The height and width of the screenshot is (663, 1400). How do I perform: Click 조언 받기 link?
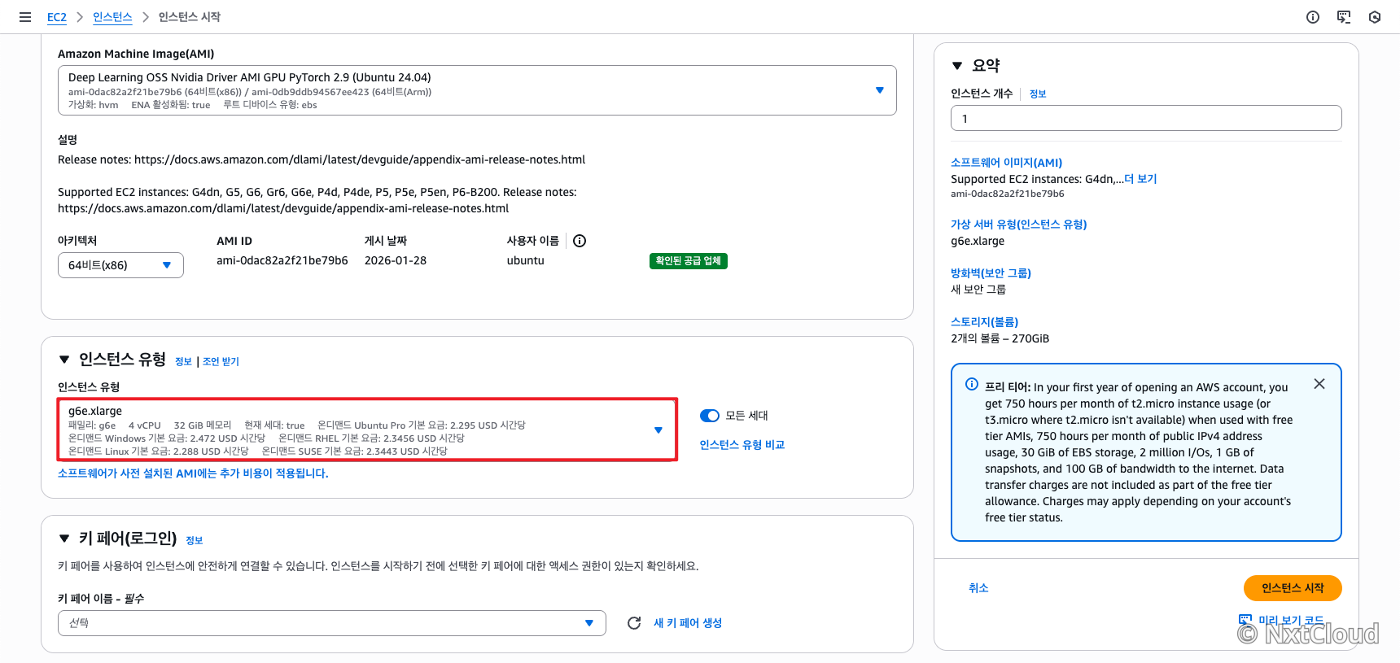point(221,362)
